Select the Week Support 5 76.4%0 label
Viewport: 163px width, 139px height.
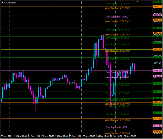pos(117,104)
